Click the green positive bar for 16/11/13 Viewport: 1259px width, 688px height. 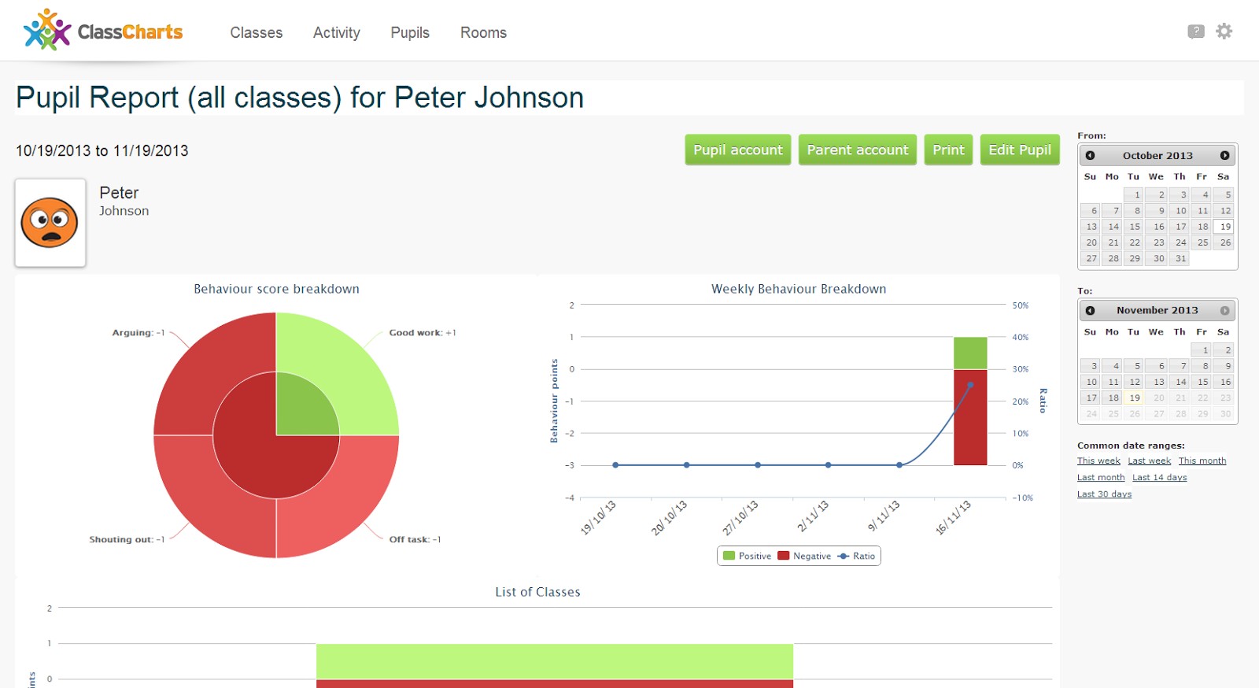[x=970, y=353]
